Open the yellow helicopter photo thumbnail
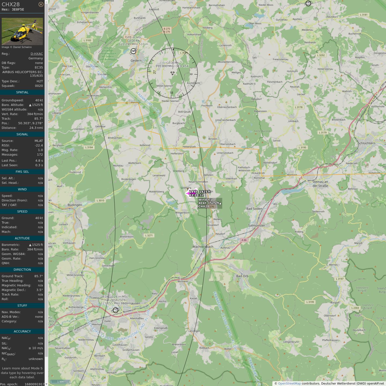 coord(22,31)
